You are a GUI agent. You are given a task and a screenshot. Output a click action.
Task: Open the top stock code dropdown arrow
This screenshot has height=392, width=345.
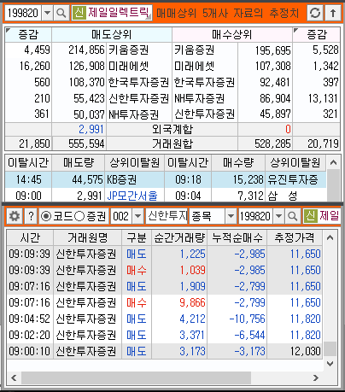[x=48, y=13]
